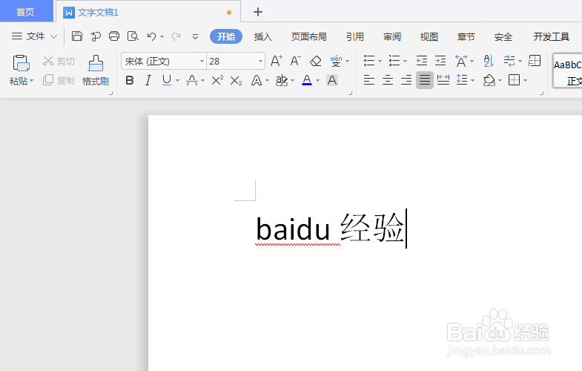This screenshot has height=371, width=582.
Task: Switch to the 开始 (Home) tab
Action: (x=226, y=36)
